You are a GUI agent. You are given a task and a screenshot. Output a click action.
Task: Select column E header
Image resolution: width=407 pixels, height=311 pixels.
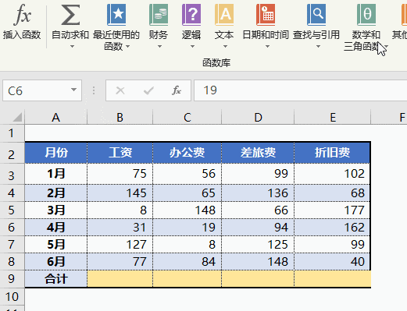(333, 117)
